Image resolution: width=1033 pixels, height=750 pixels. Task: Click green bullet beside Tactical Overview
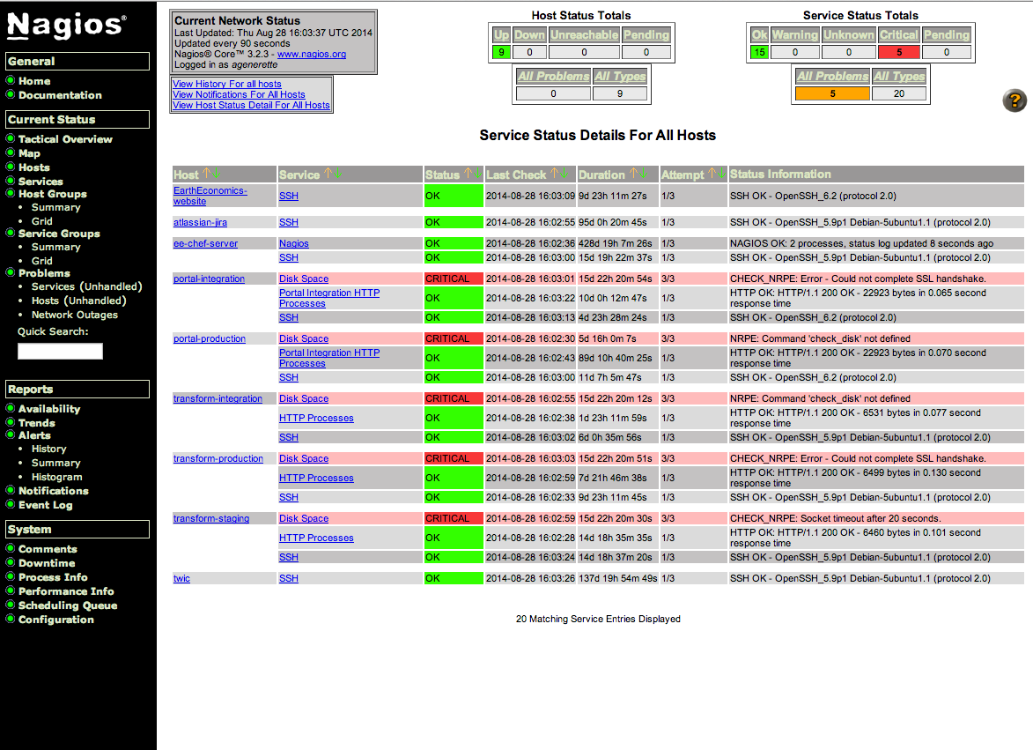11,138
